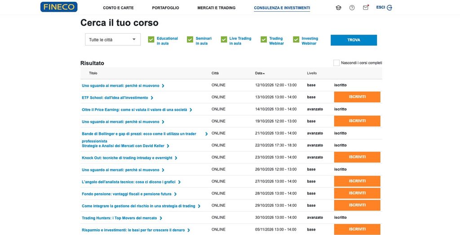Click ESCI logout text
The height and width of the screenshot is (235, 460).
pyautogui.click(x=380, y=7)
